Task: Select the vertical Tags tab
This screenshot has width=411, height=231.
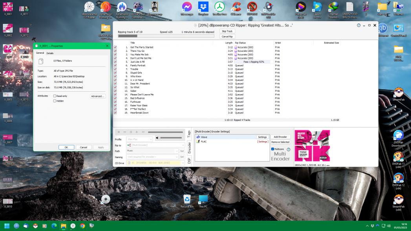Action: pyautogui.click(x=189, y=134)
